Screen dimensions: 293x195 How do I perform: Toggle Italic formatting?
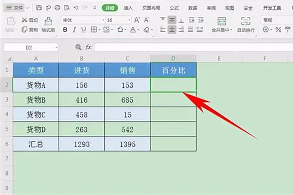click(74, 30)
